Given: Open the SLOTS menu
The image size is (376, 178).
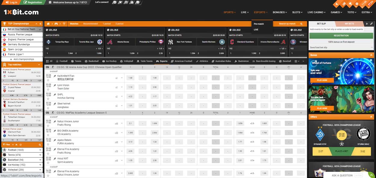Looking at the screenshot, I should coord(297,12).
